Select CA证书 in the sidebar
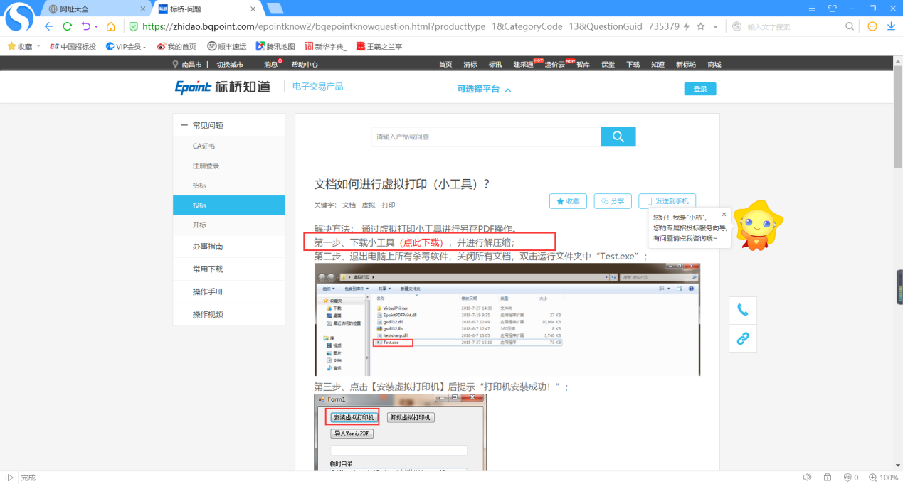The width and height of the screenshot is (903, 484). (x=204, y=146)
